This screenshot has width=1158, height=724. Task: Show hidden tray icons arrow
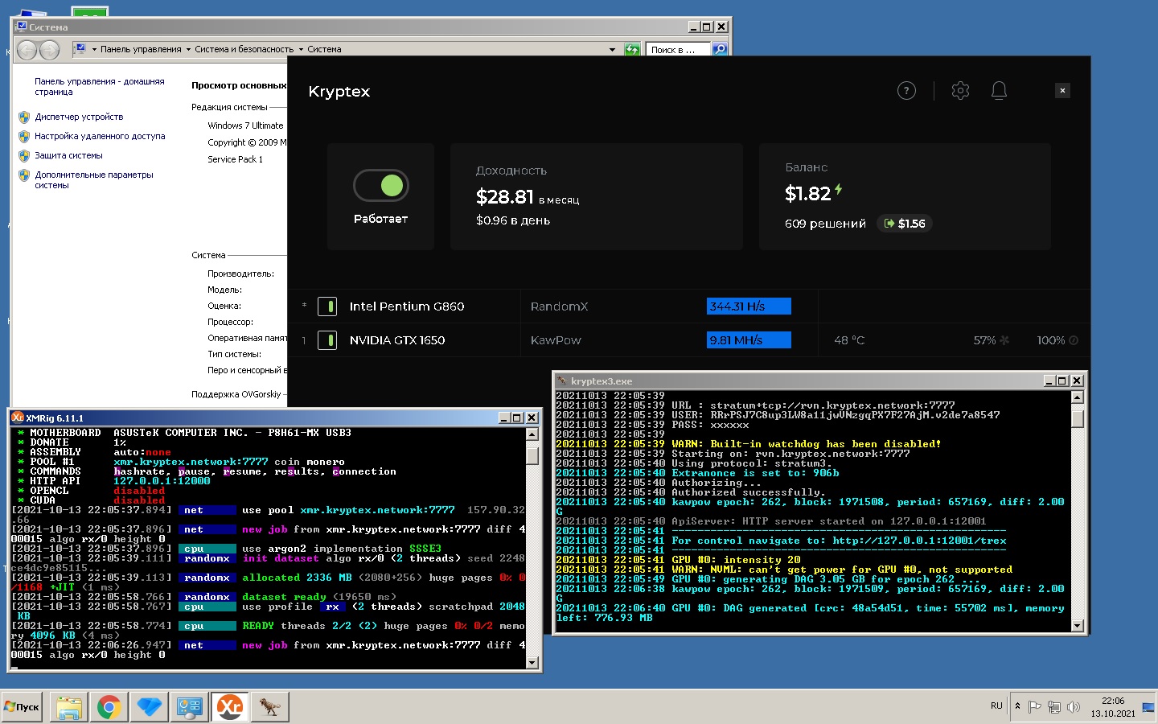click(x=1018, y=706)
